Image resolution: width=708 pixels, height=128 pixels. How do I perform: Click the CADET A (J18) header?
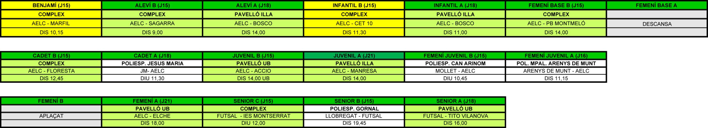(x=152, y=56)
